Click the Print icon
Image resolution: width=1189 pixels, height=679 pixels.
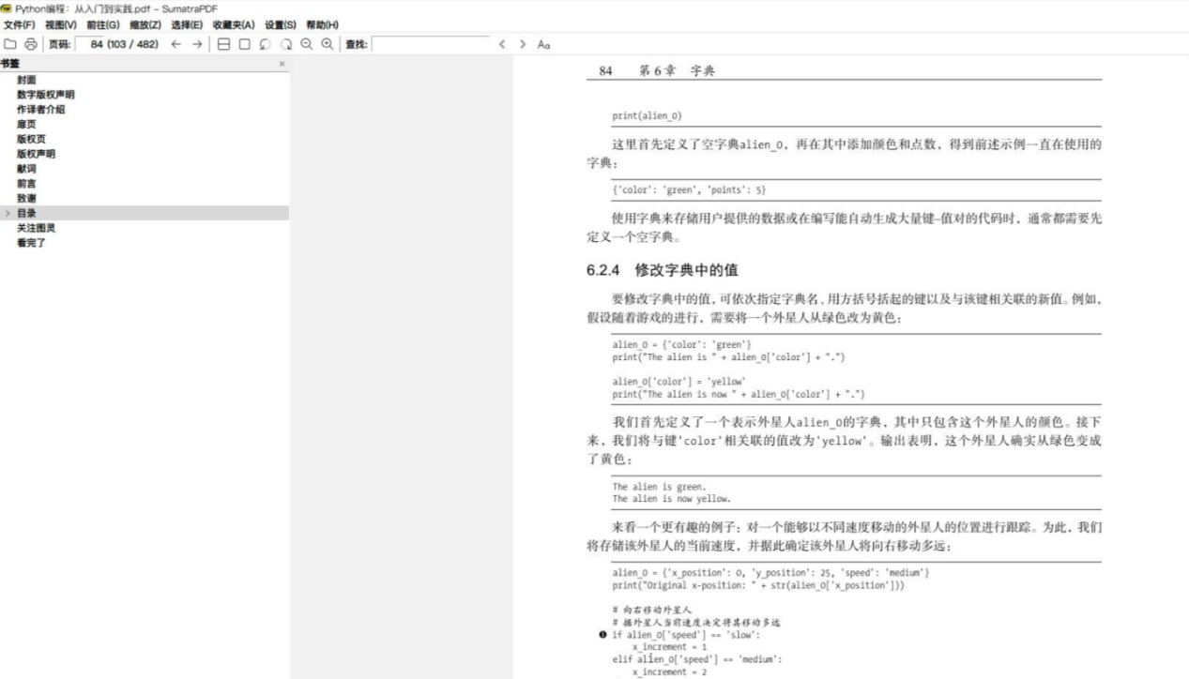coord(31,43)
